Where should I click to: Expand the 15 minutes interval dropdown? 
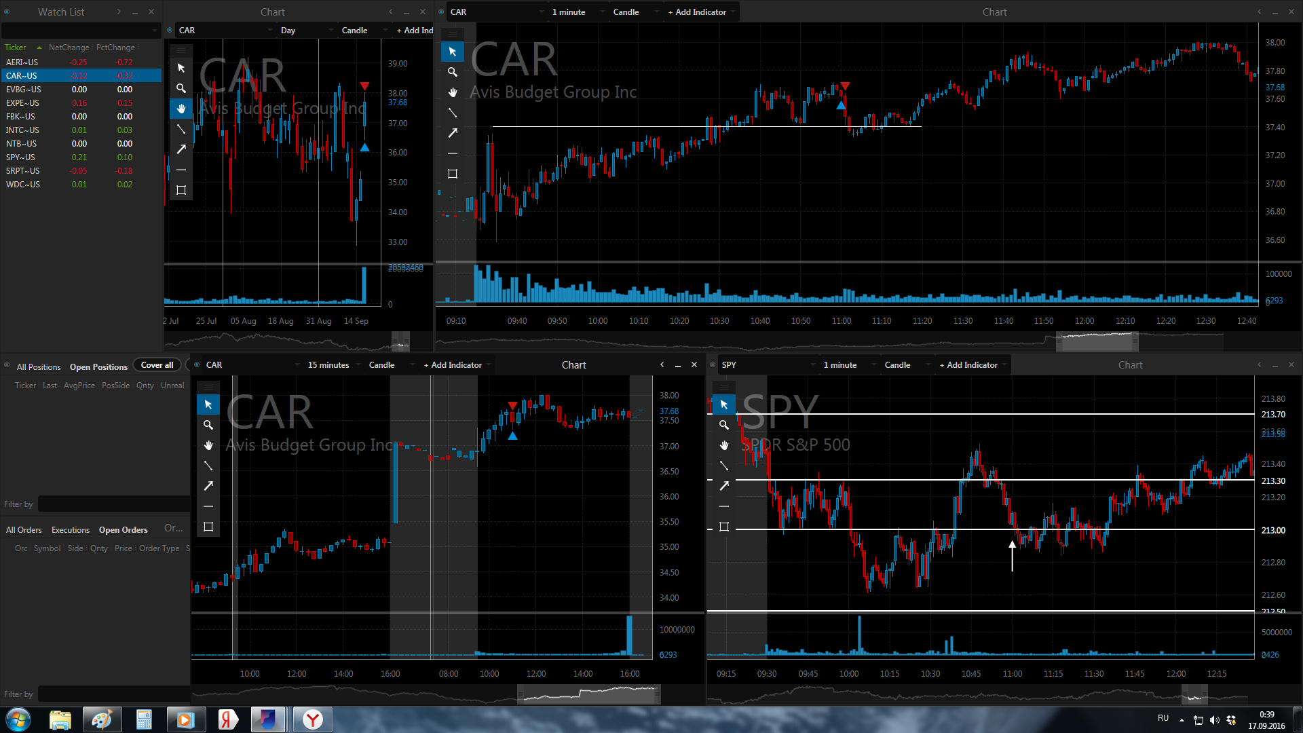pyautogui.click(x=334, y=365)
